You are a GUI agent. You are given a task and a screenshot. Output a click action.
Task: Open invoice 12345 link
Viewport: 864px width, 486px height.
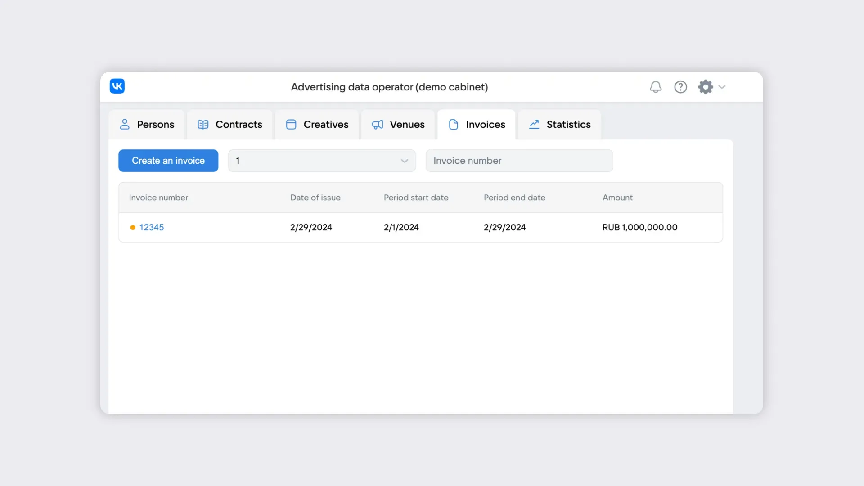pyautogui.click(x=152, y=227)
